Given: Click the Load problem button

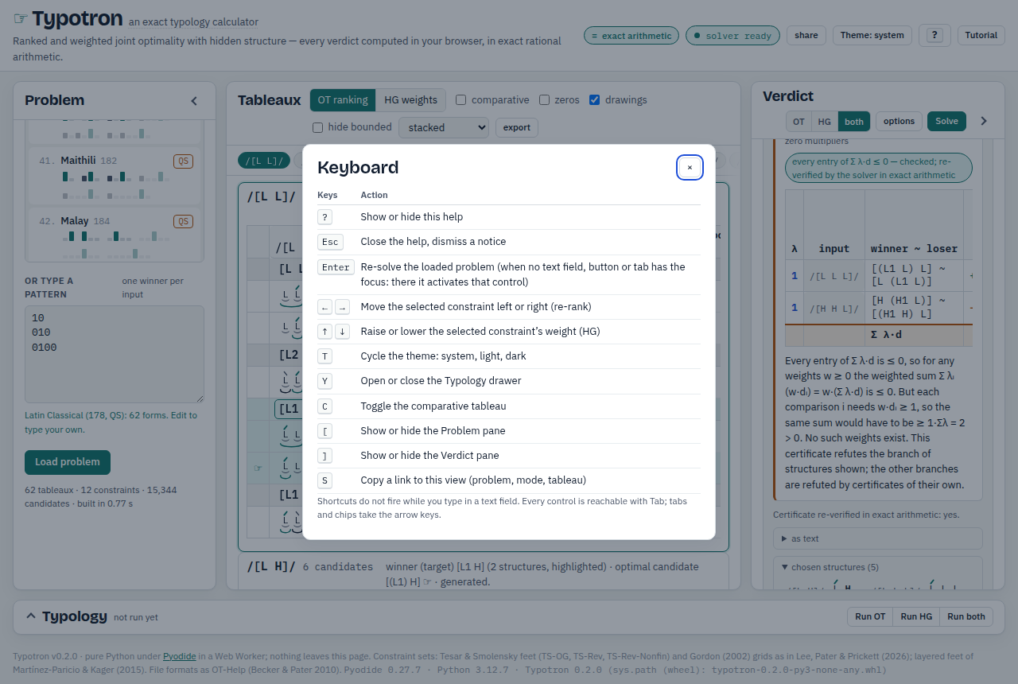Looking at the screenshot, I should pos(68,462).
